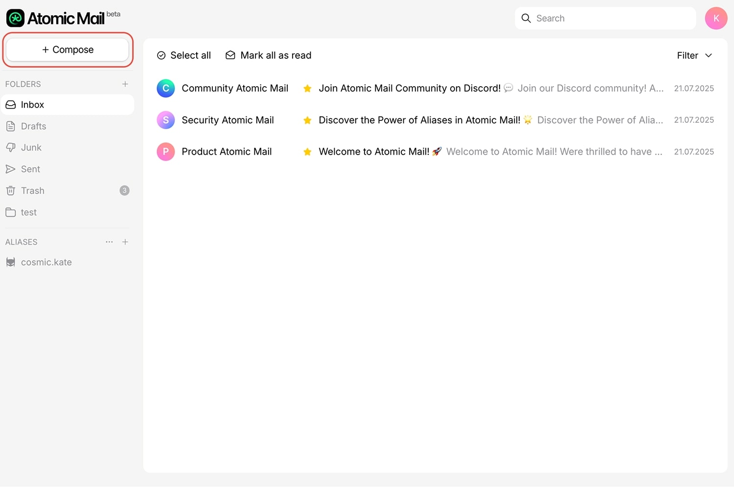
Task: Click the Trash bin icon
Action: point(10,190)
